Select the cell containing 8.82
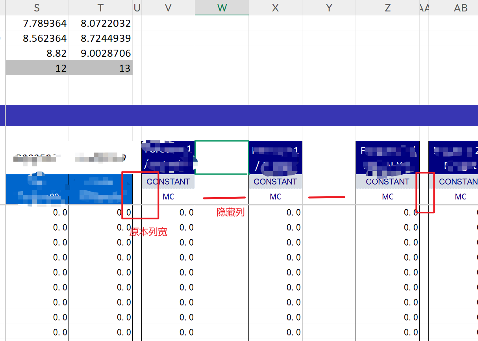This screenshot has height=341, width=478. click(37, 53)
